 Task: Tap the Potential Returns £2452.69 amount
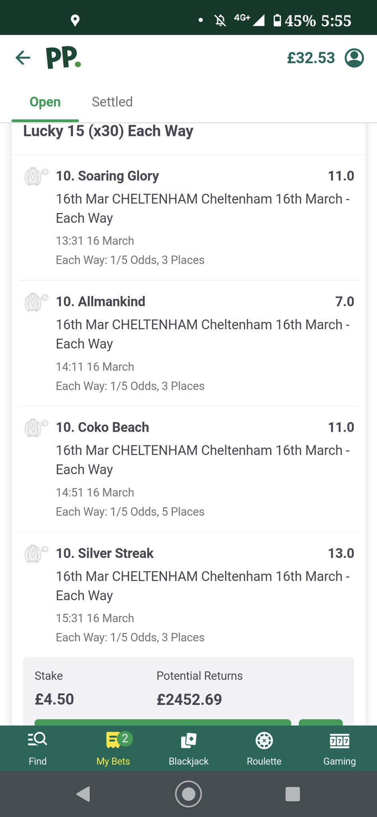click(x=189, y=699)
